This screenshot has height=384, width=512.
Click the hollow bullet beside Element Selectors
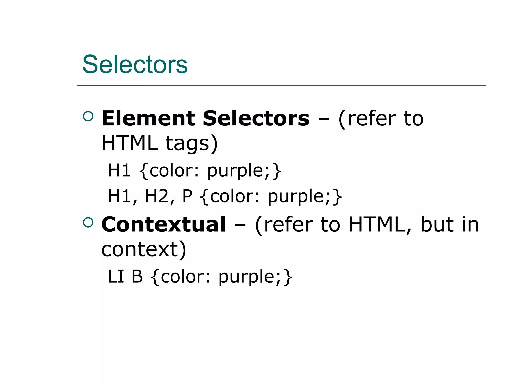(88, 116)
